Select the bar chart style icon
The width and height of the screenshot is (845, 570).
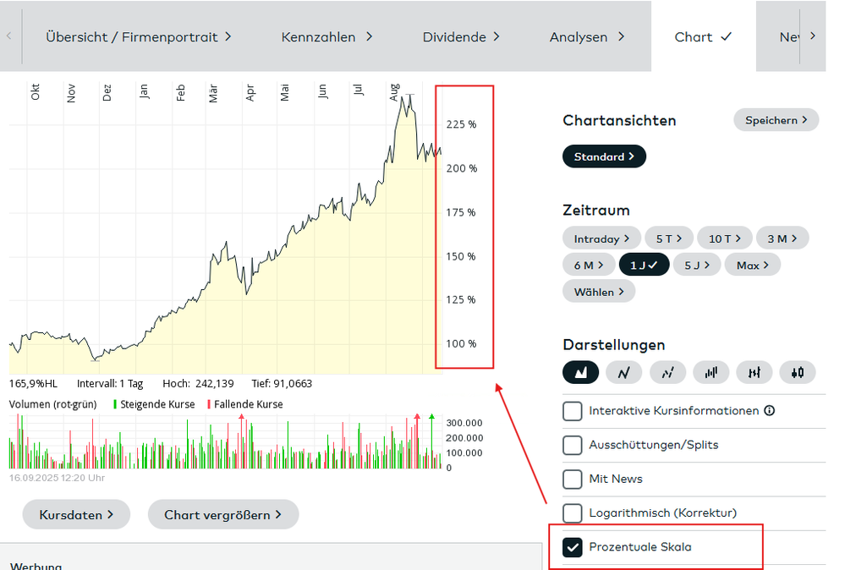(x=711, y=371)
